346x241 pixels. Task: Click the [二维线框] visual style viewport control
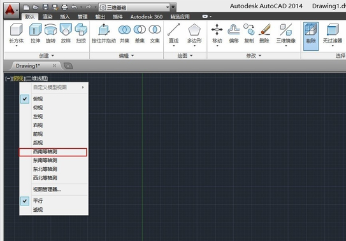[x=36, y=78]
